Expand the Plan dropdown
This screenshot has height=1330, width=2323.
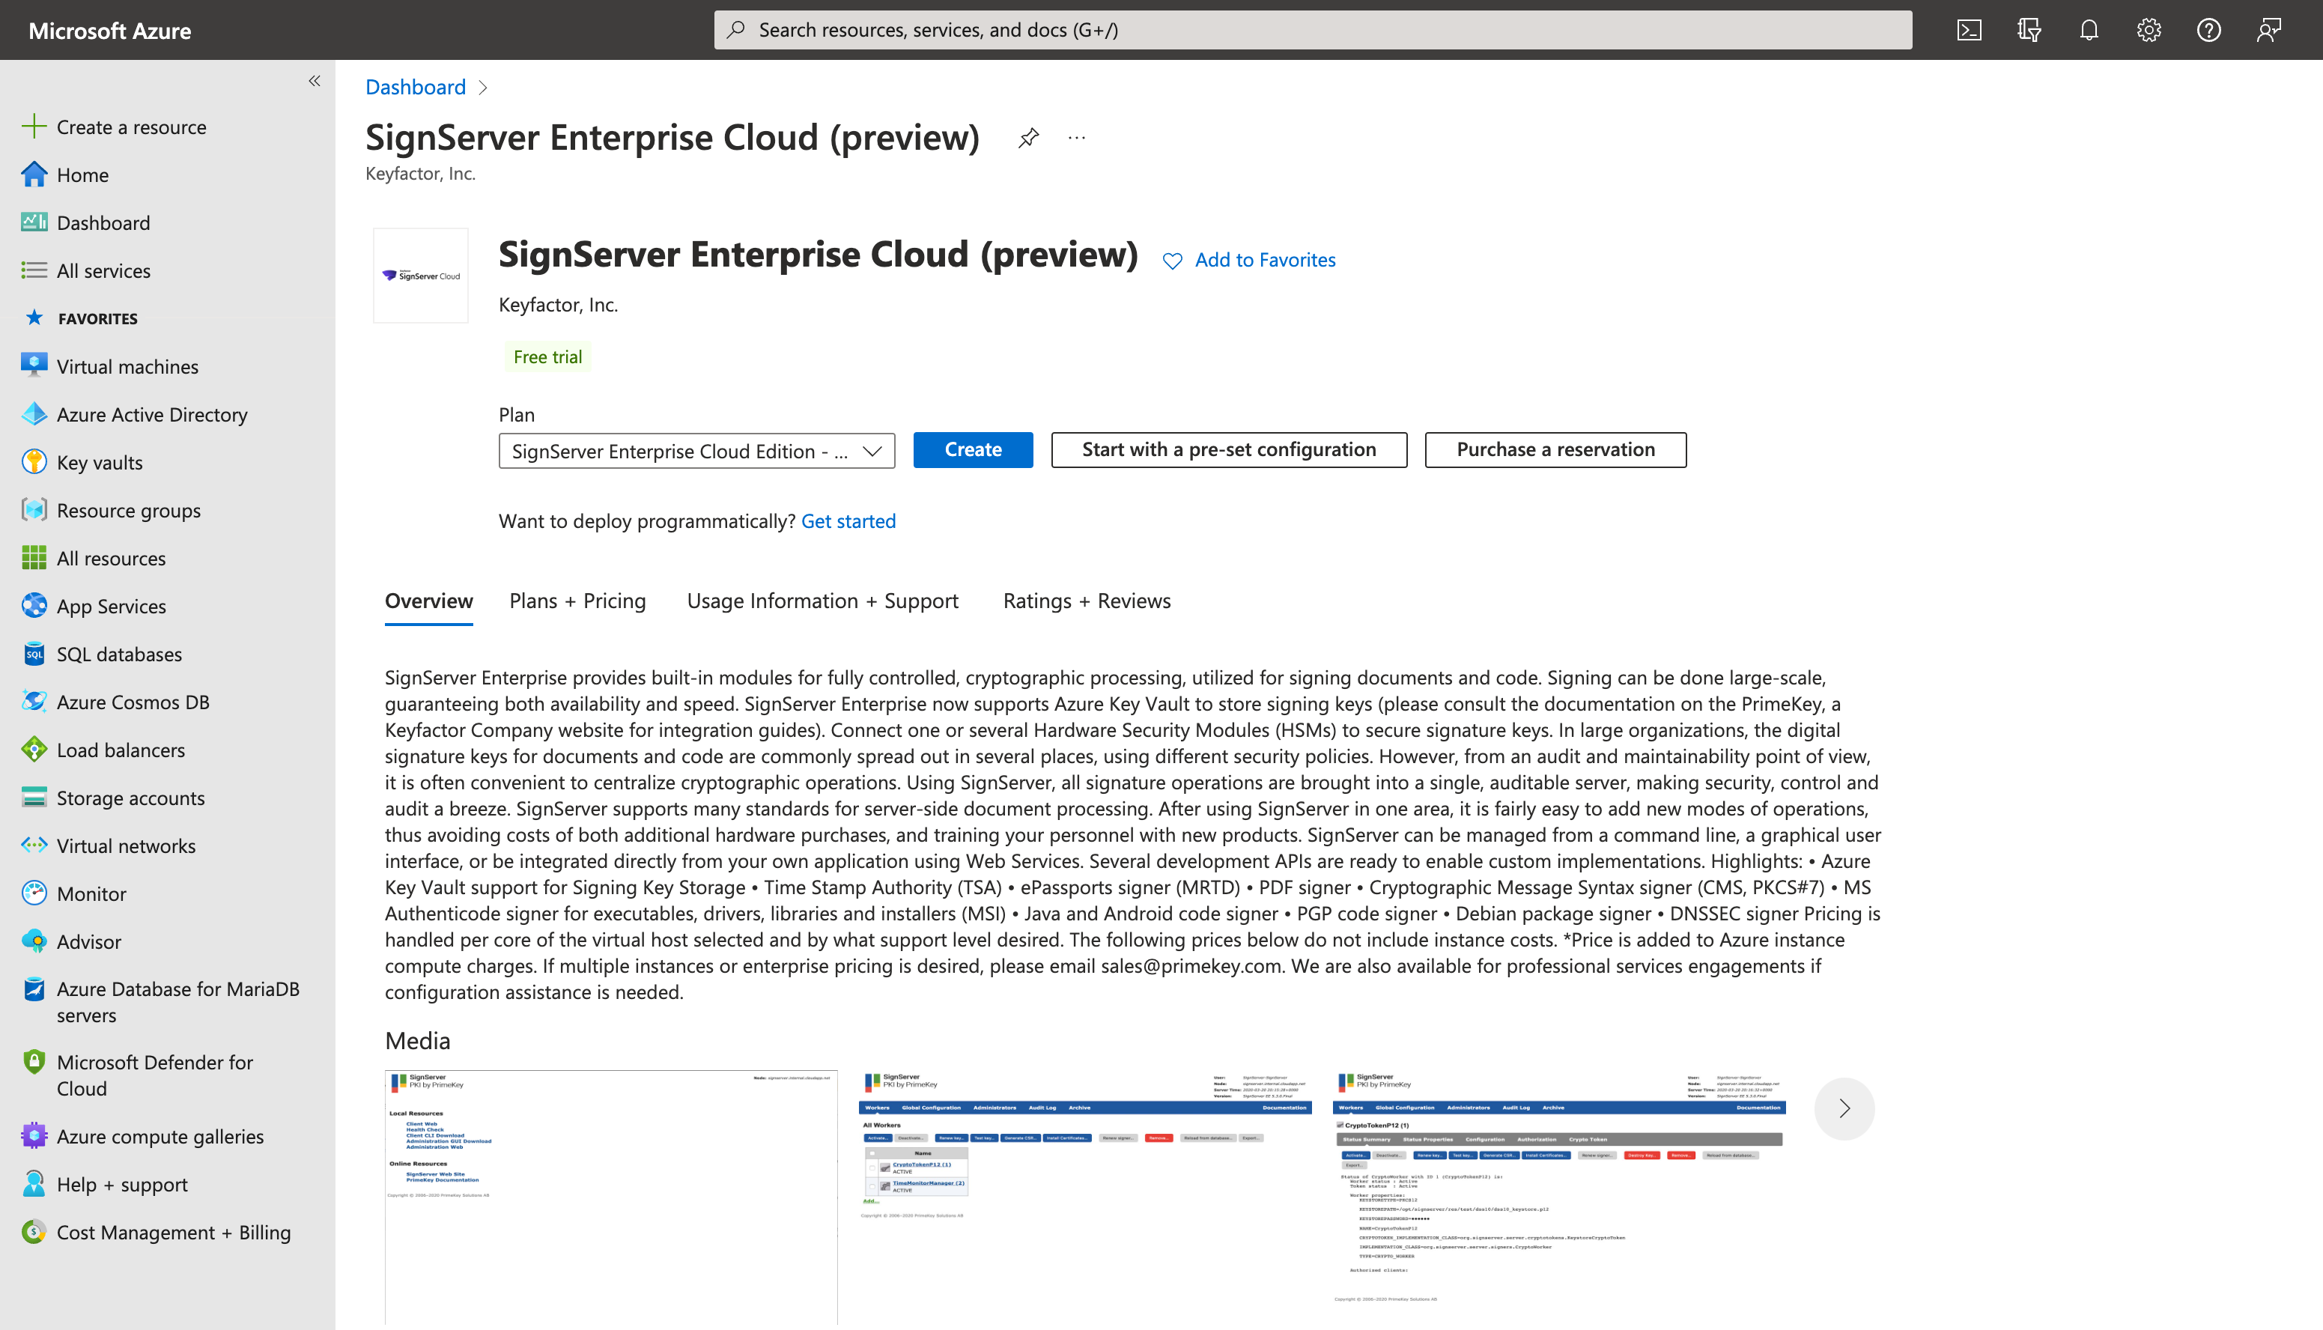[x=696, y=450]
